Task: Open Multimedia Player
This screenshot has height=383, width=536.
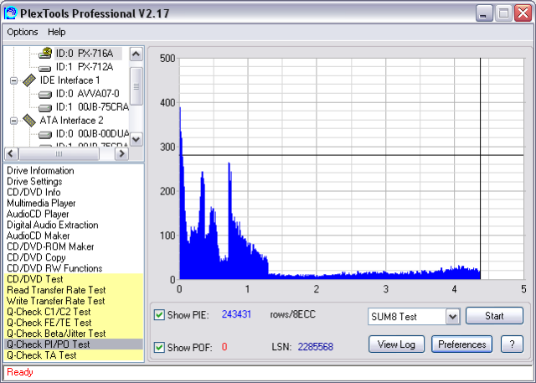Action: click(x=41, y=203)
